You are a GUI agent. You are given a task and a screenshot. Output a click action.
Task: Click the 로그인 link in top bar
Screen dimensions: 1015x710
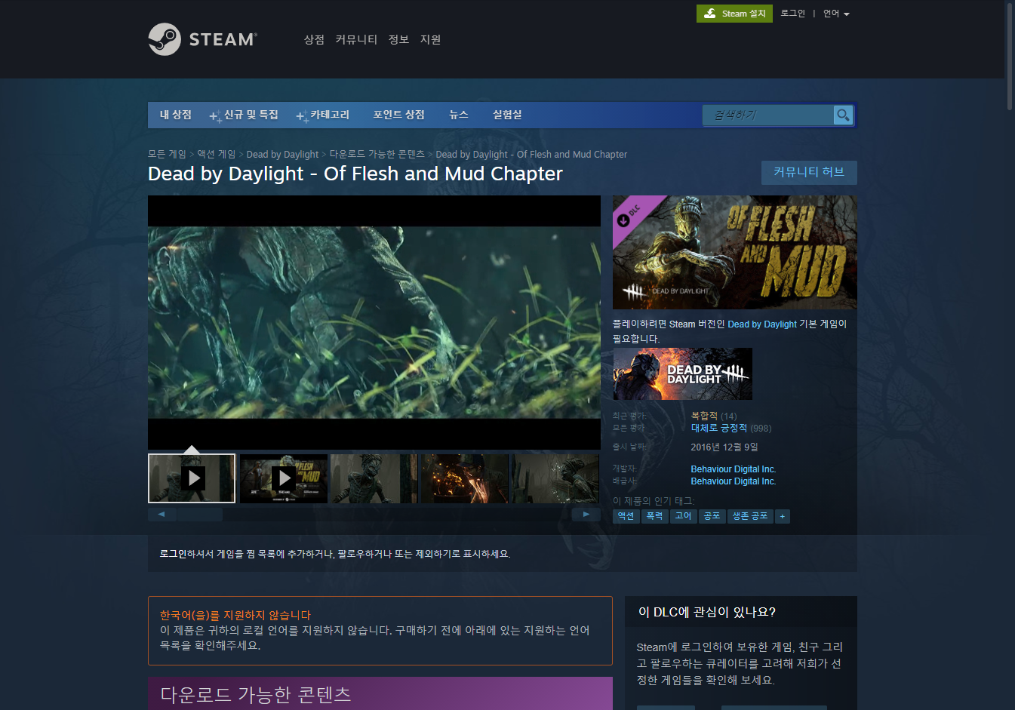pyautogui.click(x=793, y=14)
